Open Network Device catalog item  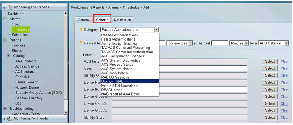(27, 87)
